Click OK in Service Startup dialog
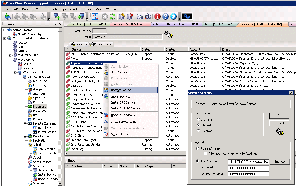The width and height of the screenshot is (296, 186). tap(279, 116)
